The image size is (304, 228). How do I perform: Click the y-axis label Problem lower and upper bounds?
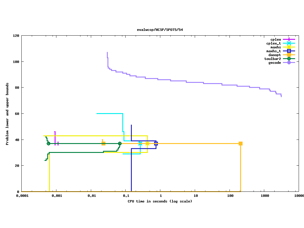point(7,114)
